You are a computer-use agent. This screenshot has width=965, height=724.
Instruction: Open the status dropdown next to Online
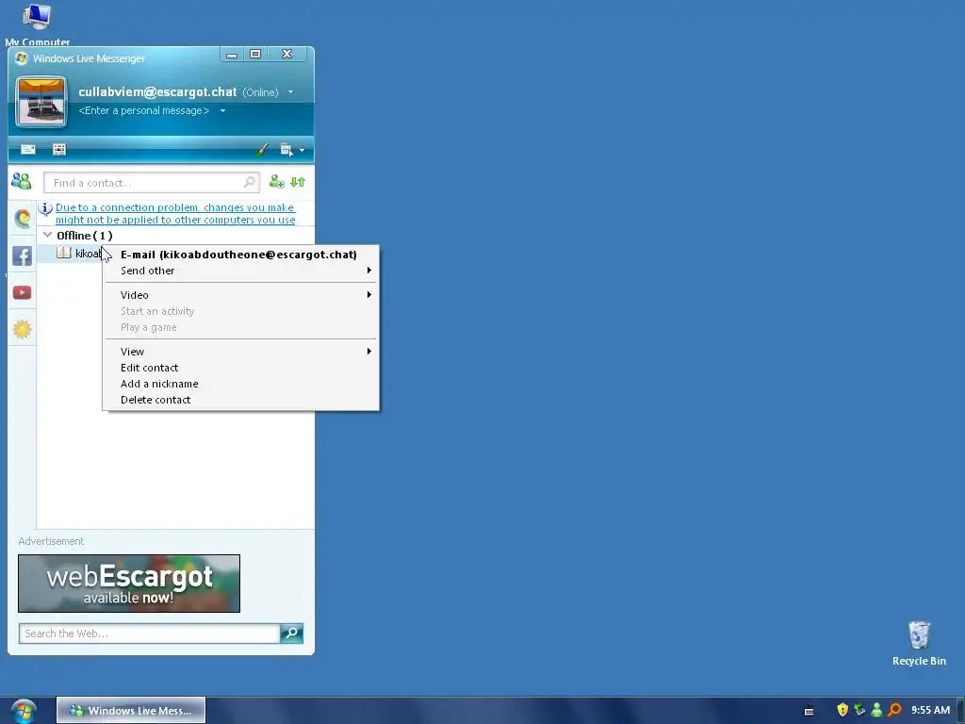pos(290,92)
